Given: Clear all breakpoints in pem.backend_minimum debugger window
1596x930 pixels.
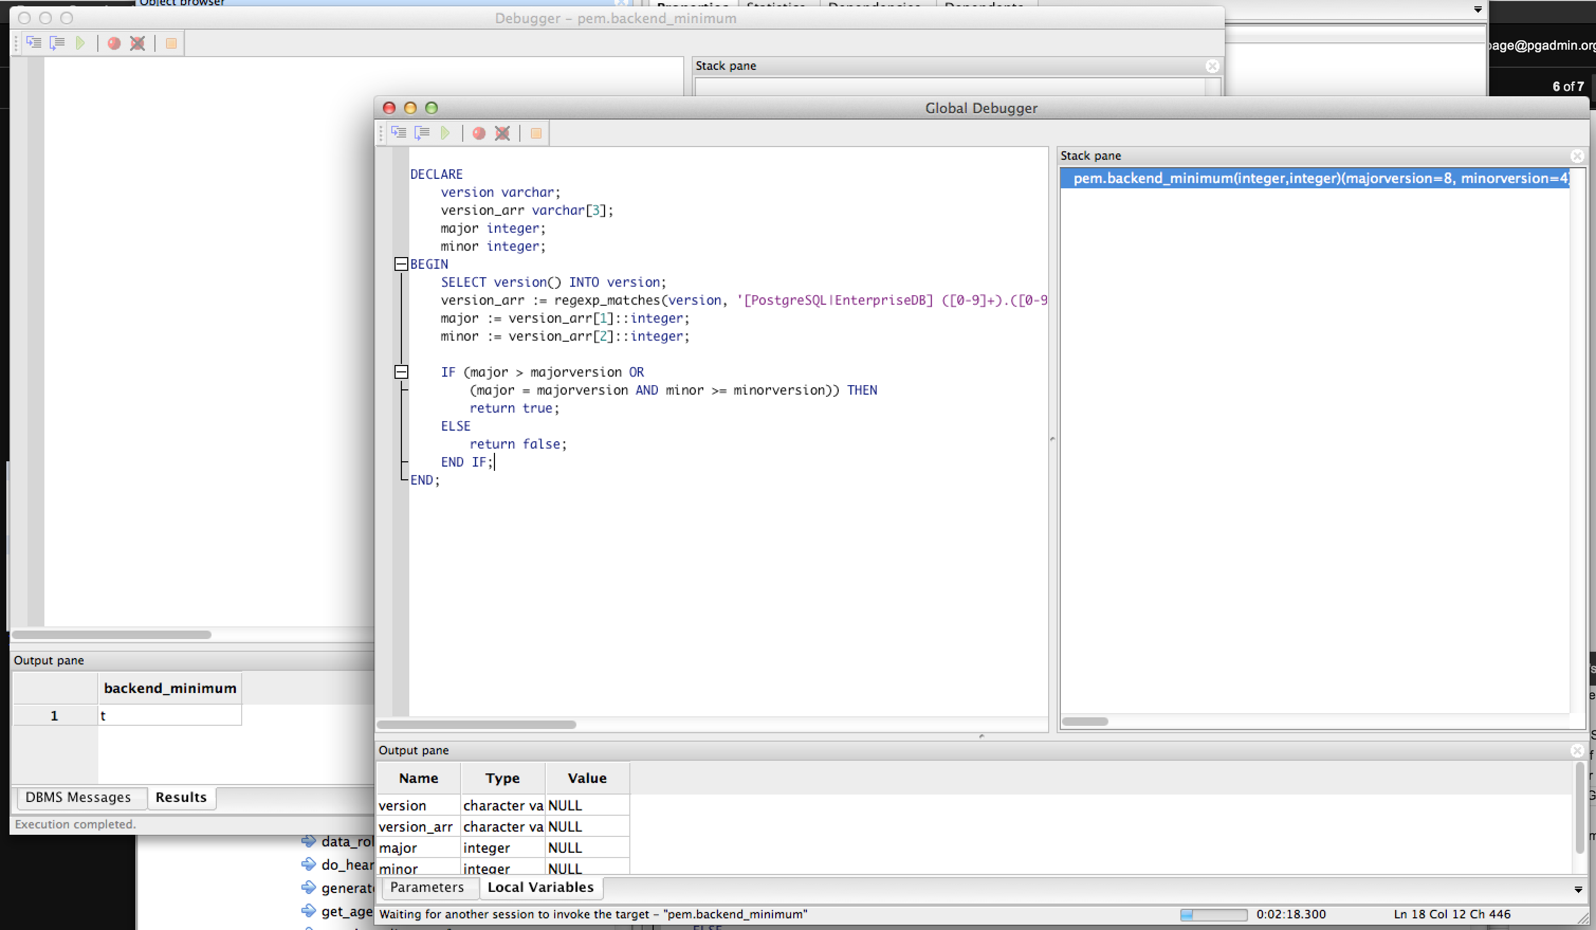Looking at the screenshot, I should tap(137, 43).
